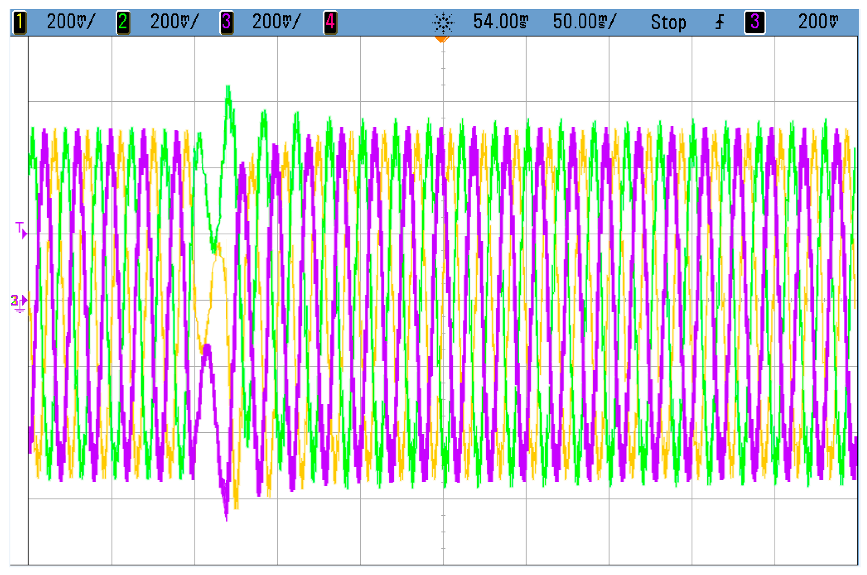This screenshot has width=867, height=575.
Task: Click the 50.00ms per division timebase
Action: [x=584, y=22]
